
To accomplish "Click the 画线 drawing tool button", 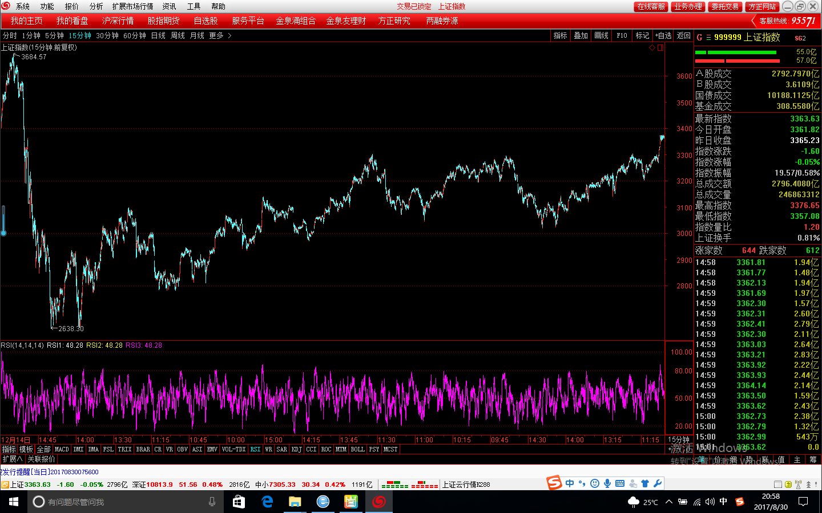I will (602, 35).
